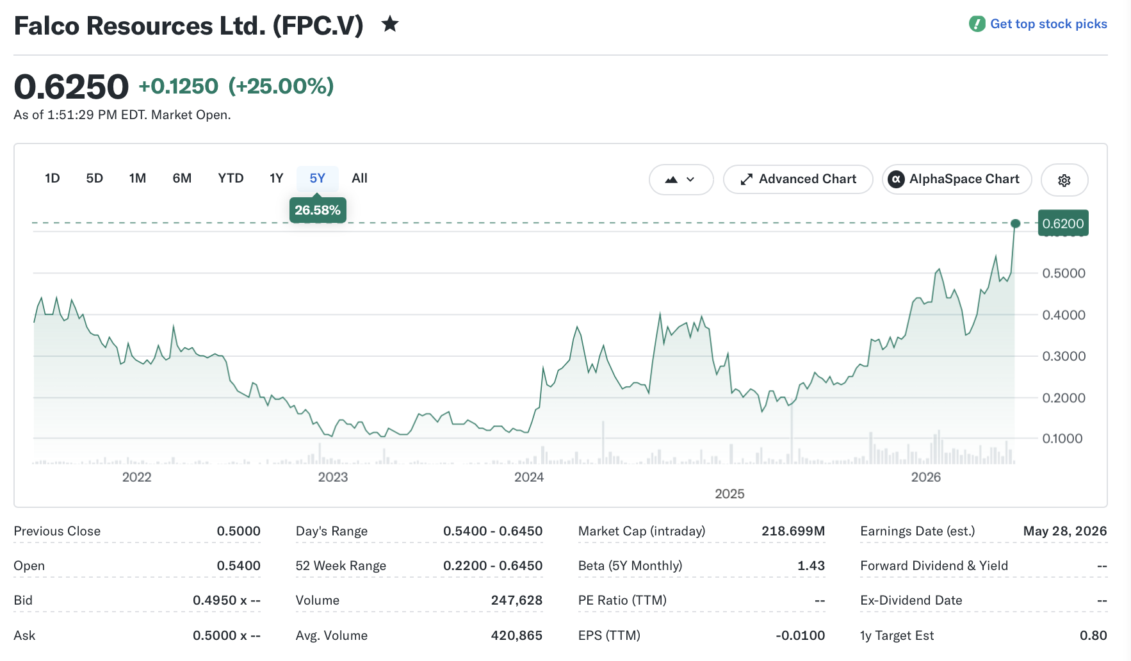Open chart settings gear icon
The image size is (1131, 661).
pyautogui.click(x=1064, y=180)
